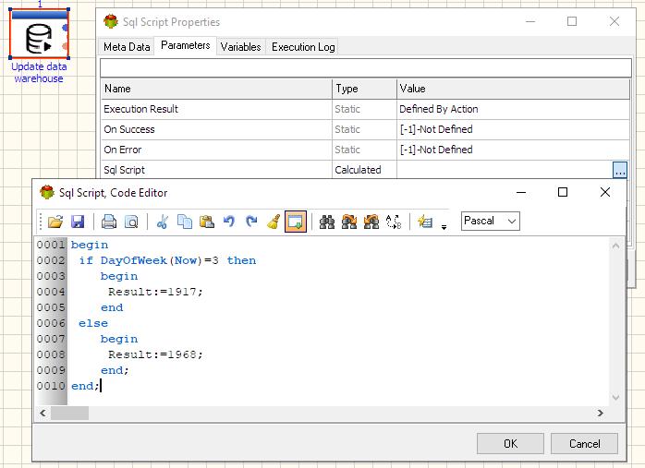Select the Parameters tab
Image resolution: width=645 pixels, height=468 pixels.
pos(186,45)
